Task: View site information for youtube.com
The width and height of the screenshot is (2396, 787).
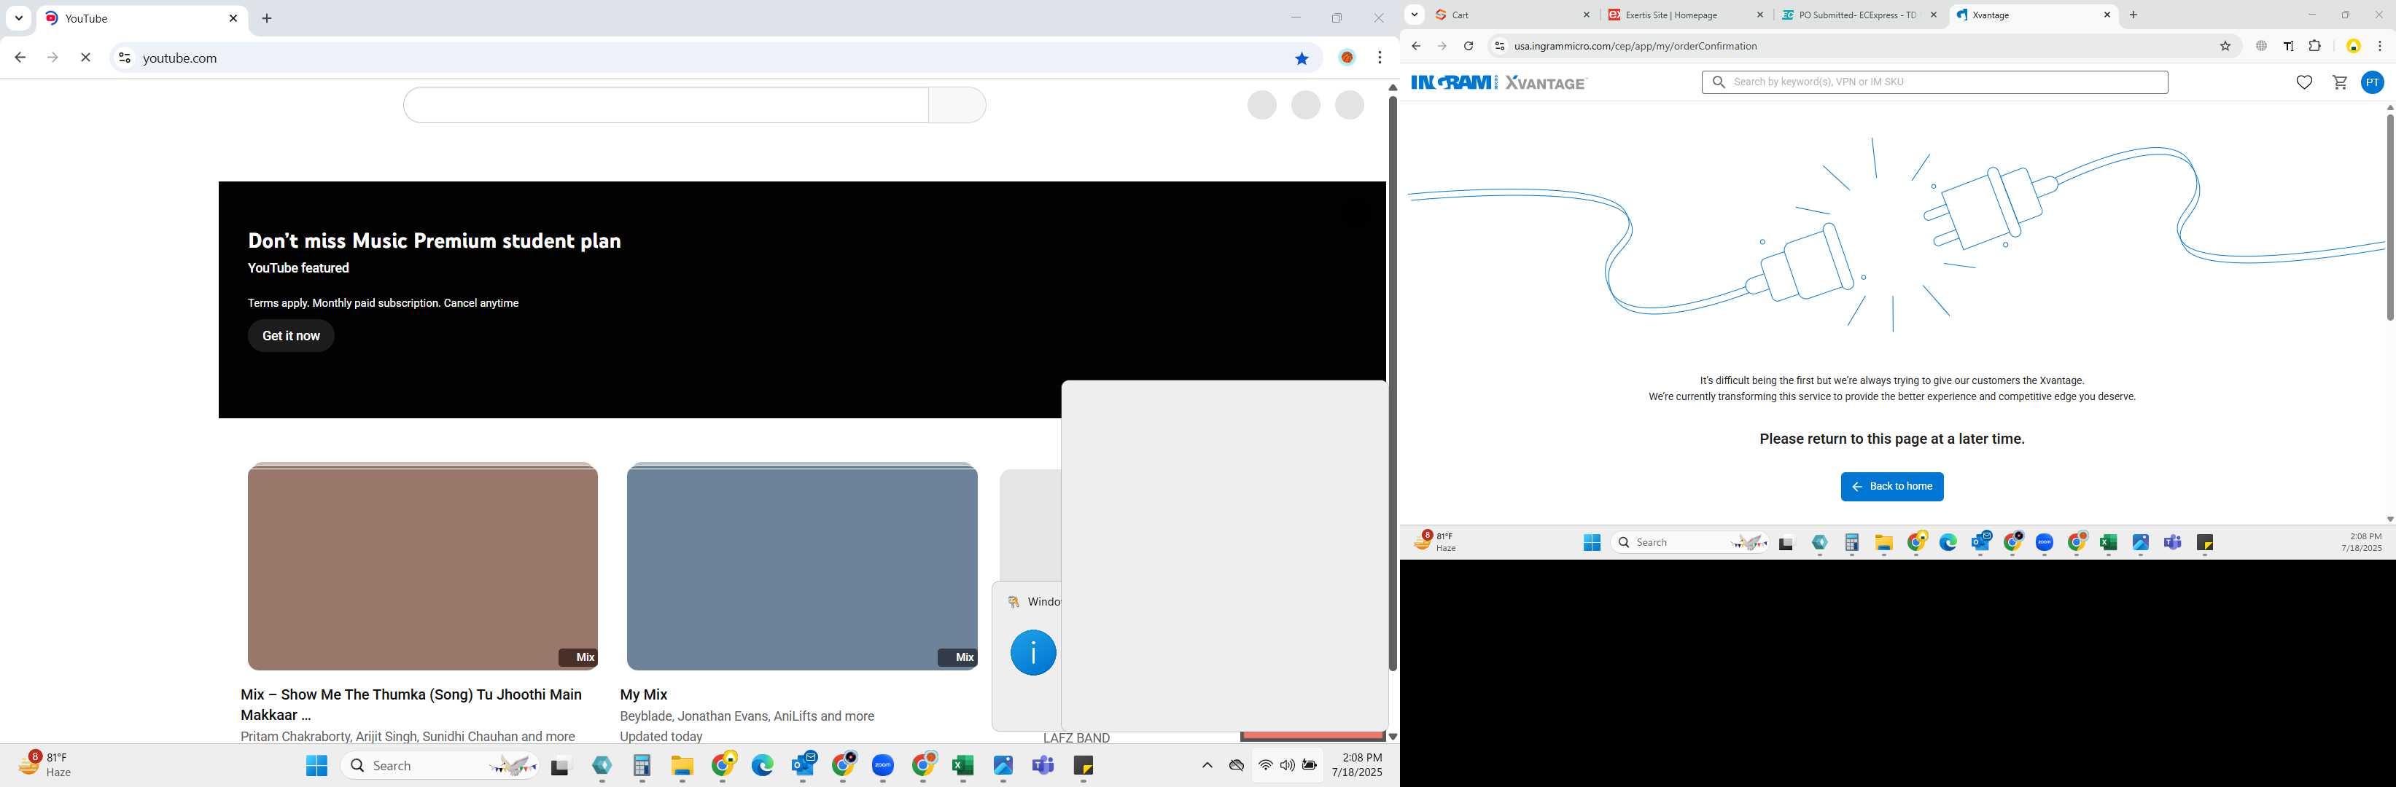Action: (x=124, y=58)
